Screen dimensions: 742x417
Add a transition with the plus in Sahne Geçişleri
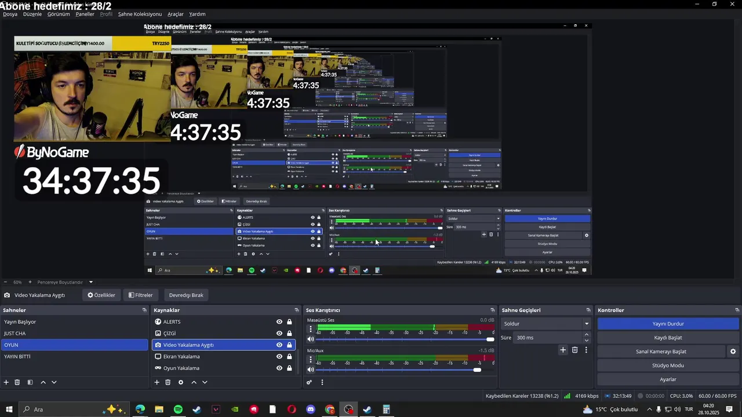coord(563,350)
